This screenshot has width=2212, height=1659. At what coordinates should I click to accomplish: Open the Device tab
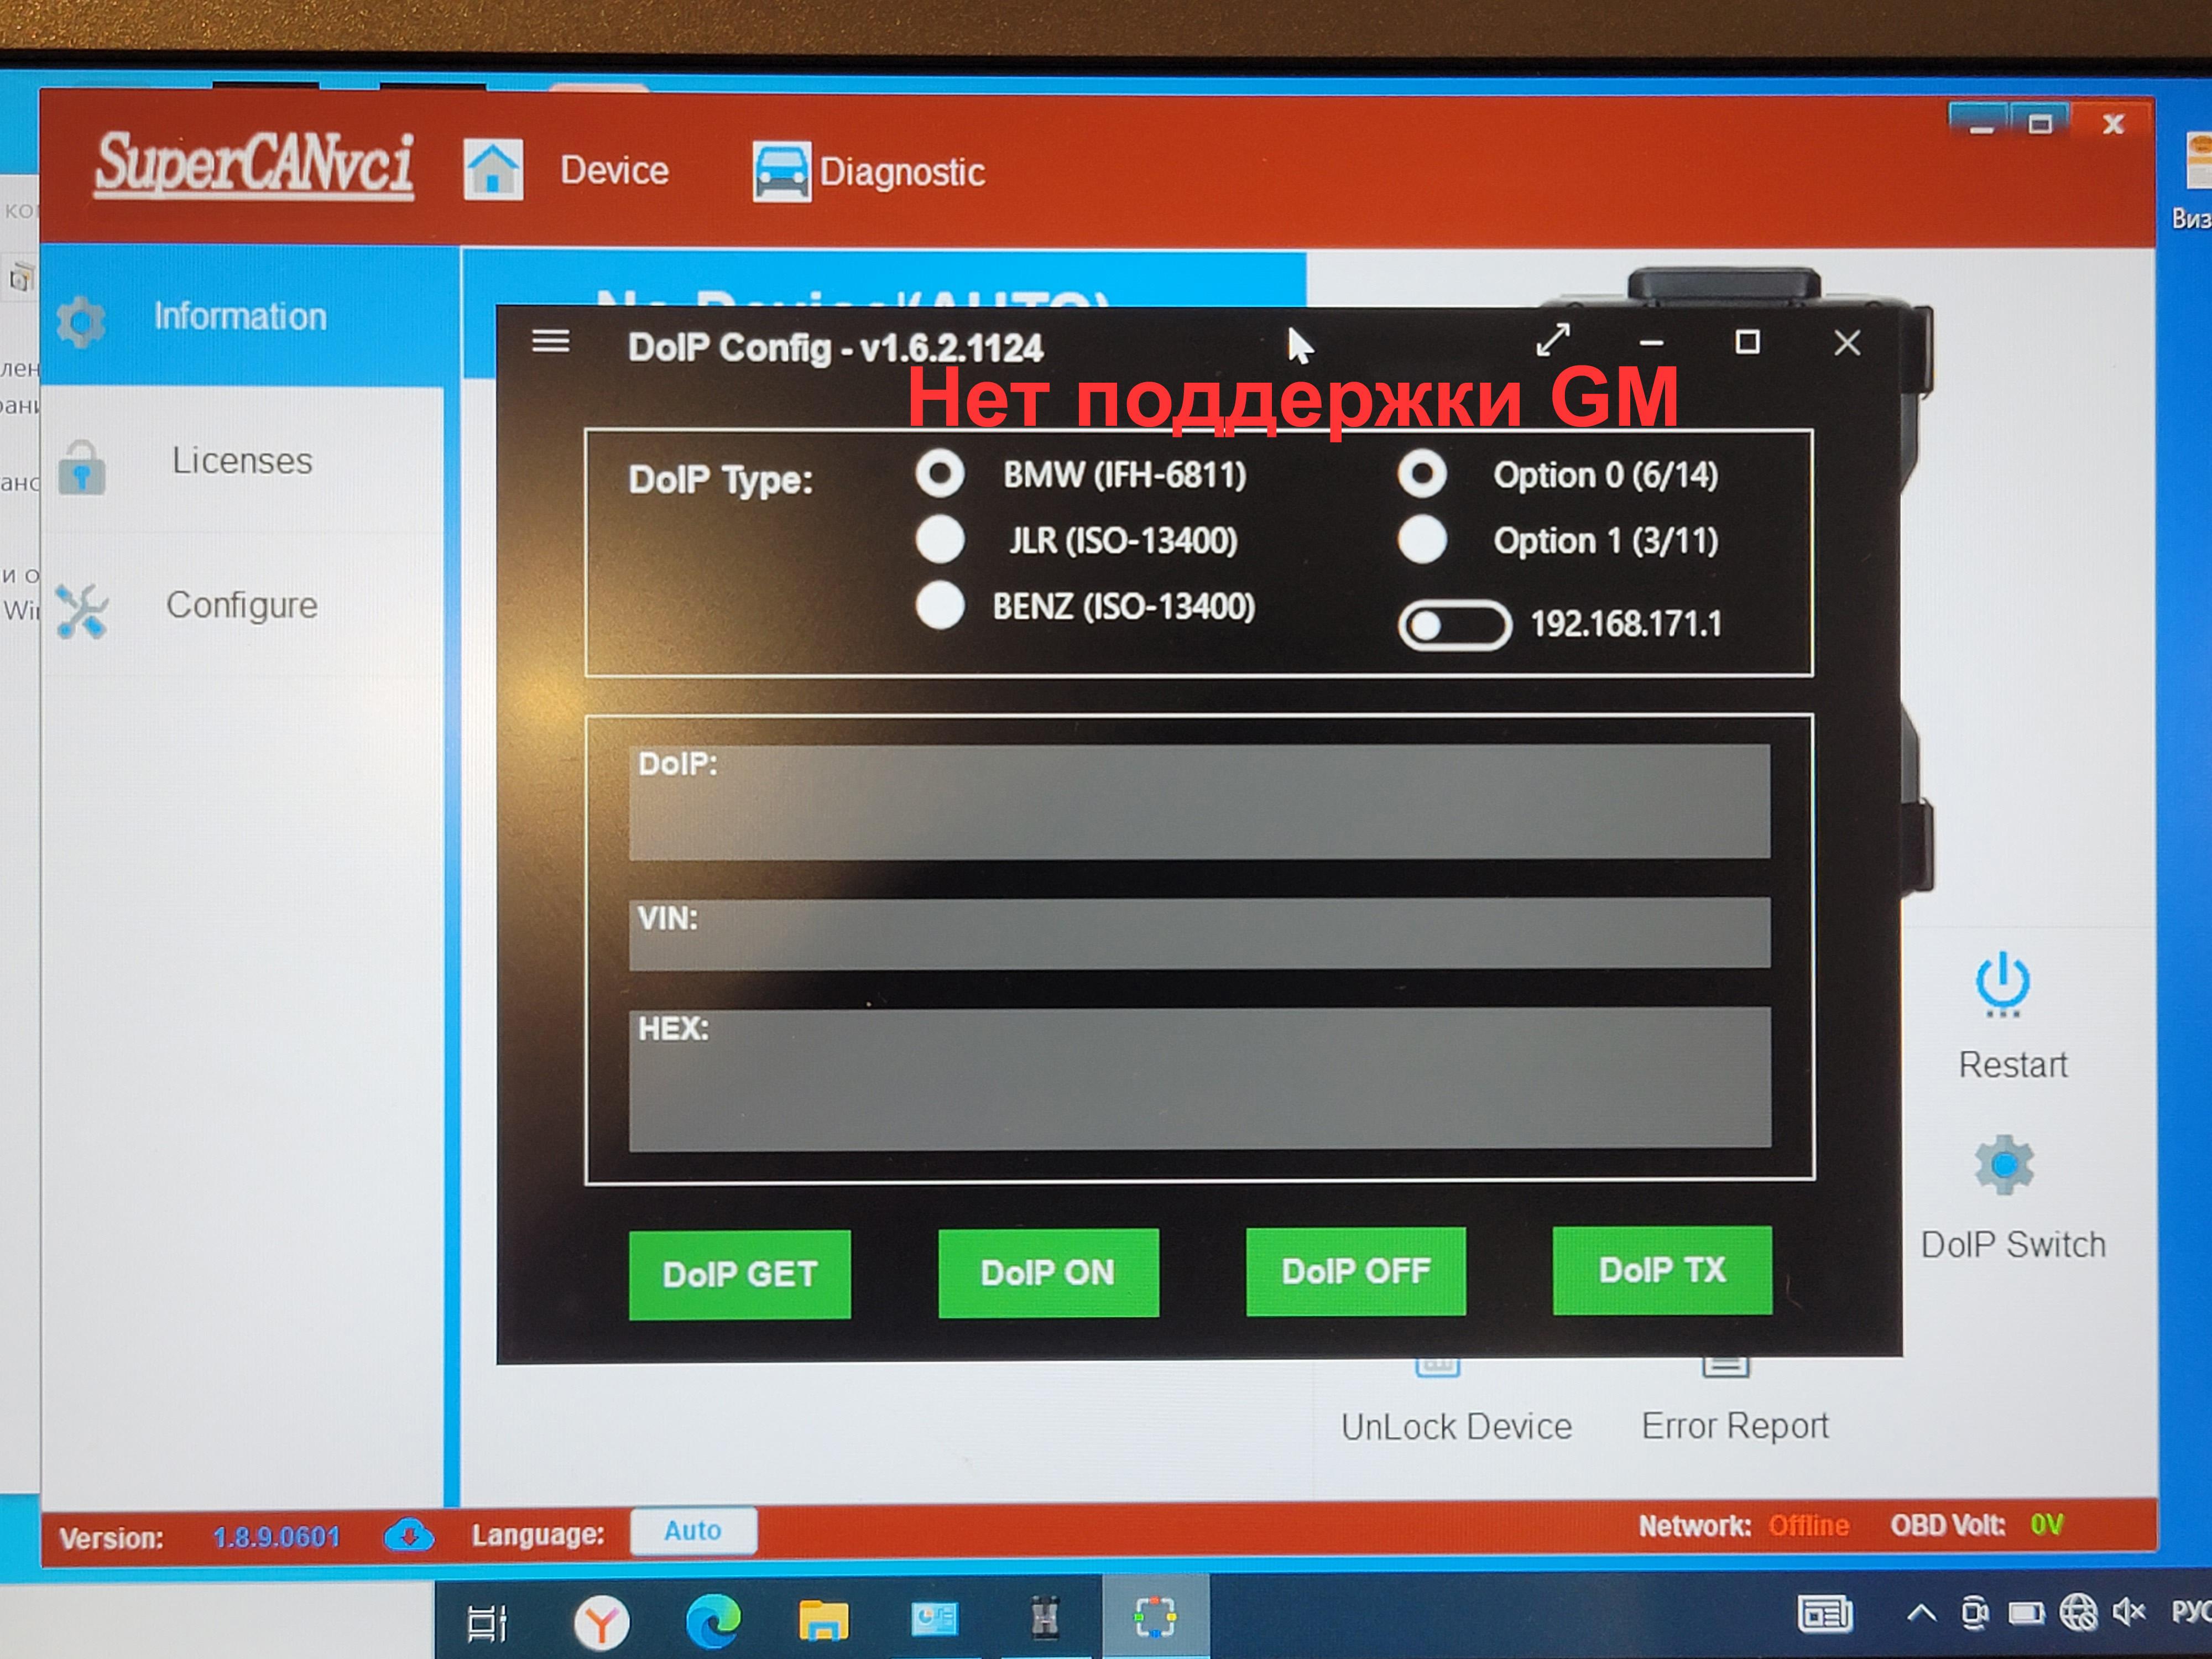tap(614, 170)
